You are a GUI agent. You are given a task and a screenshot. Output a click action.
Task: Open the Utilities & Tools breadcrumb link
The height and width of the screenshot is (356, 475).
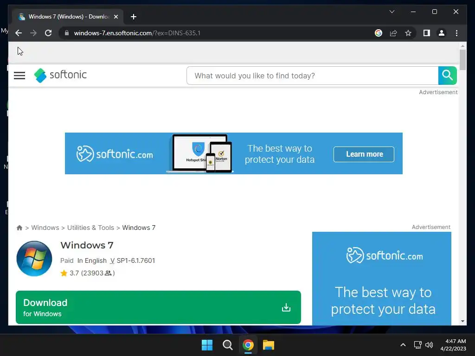[90, 228]
